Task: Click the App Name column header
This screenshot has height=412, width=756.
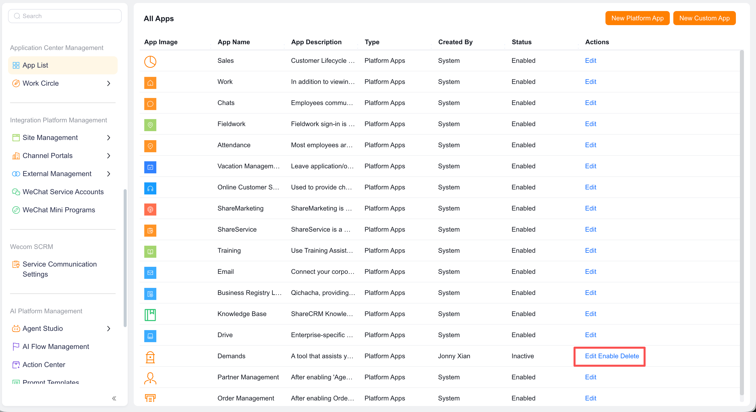Action: 233,42
